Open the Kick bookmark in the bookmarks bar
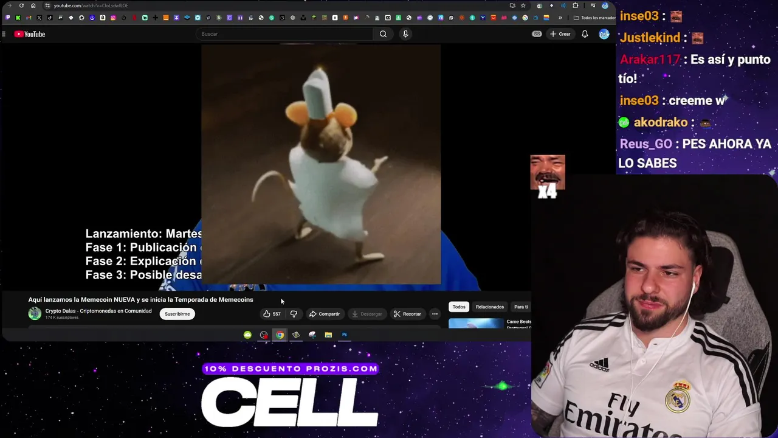 tap(18, 18)
